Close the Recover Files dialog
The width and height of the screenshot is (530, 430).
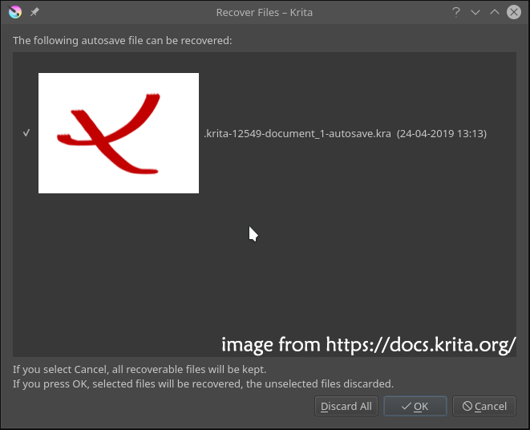[x=514, y=12]
